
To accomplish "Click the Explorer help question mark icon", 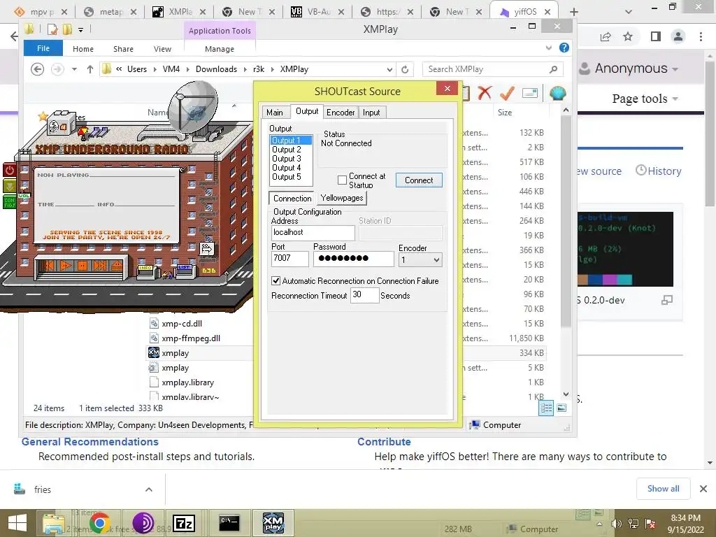I will tap(564, 48).
